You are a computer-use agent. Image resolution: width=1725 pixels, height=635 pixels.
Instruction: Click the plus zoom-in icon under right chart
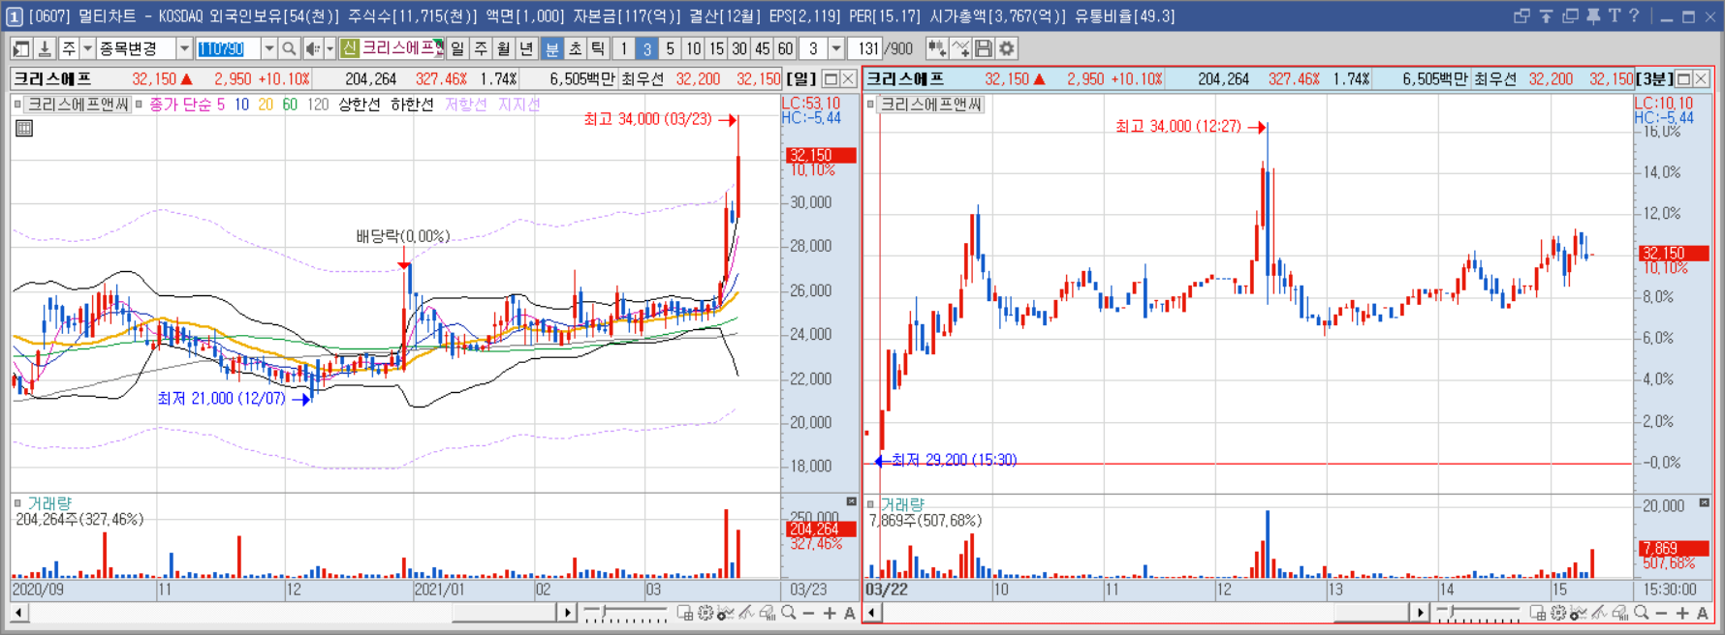(1682, 613)
